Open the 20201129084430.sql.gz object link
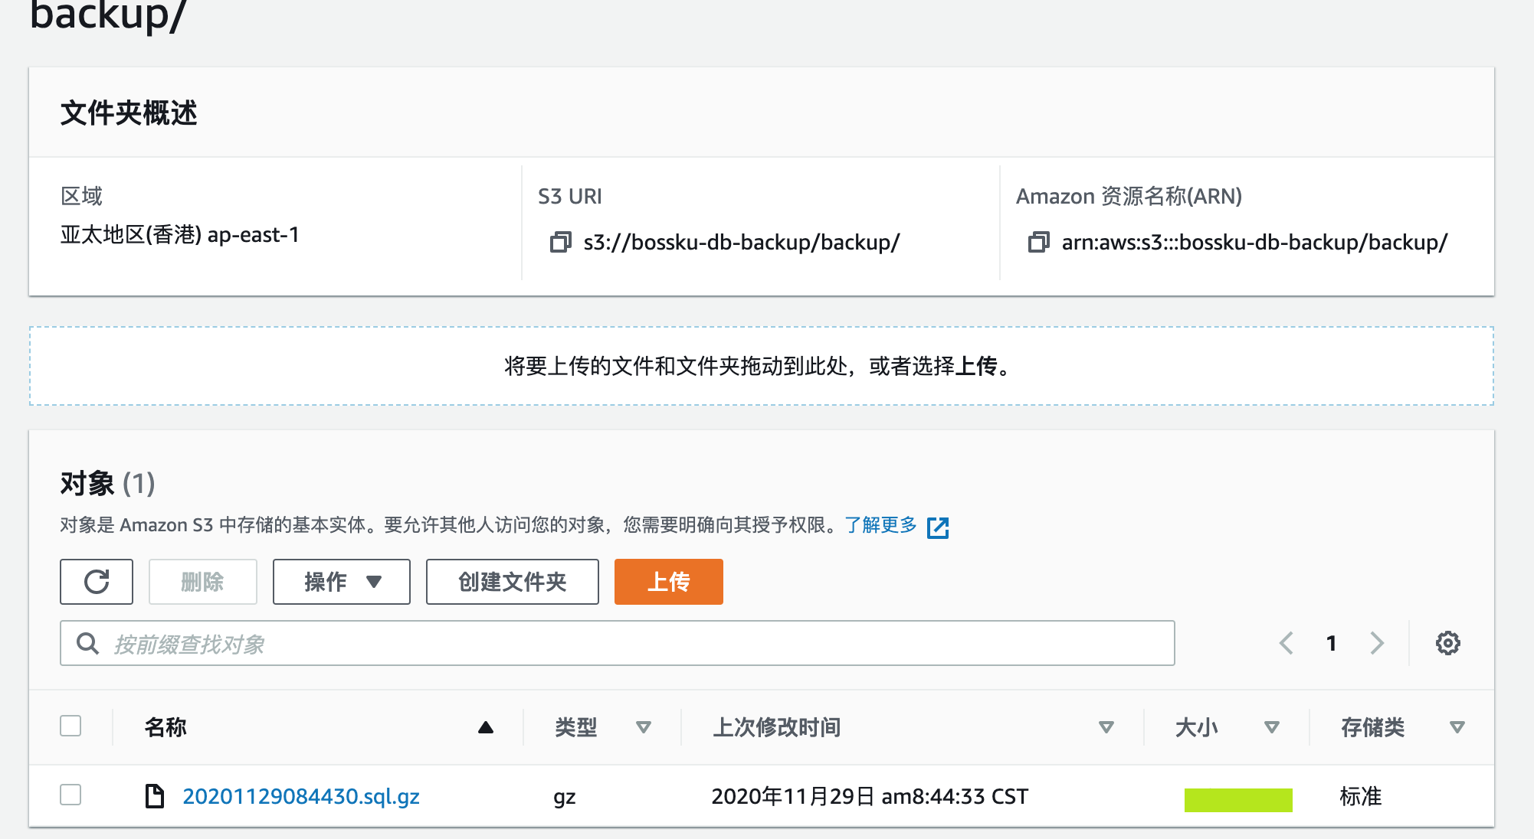The height and width of the screenshot is (839, 1534). pyautogui.click(x=301, y=796)
